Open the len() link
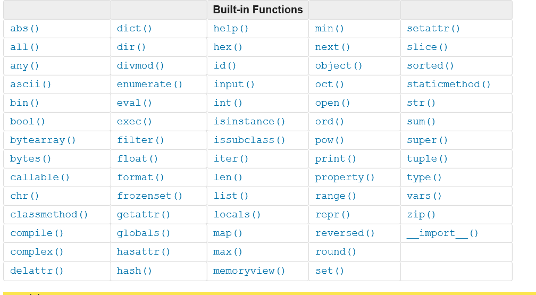 coord(228,178)
